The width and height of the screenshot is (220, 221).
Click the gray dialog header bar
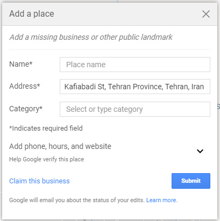click(110, 14)
